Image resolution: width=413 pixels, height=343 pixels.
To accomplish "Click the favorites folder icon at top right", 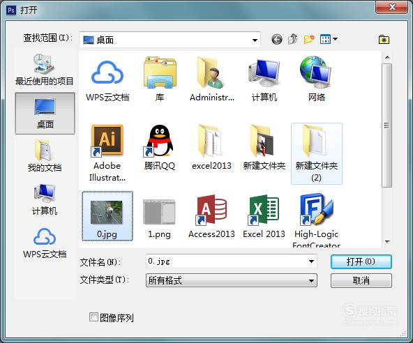I will (384, 40).
